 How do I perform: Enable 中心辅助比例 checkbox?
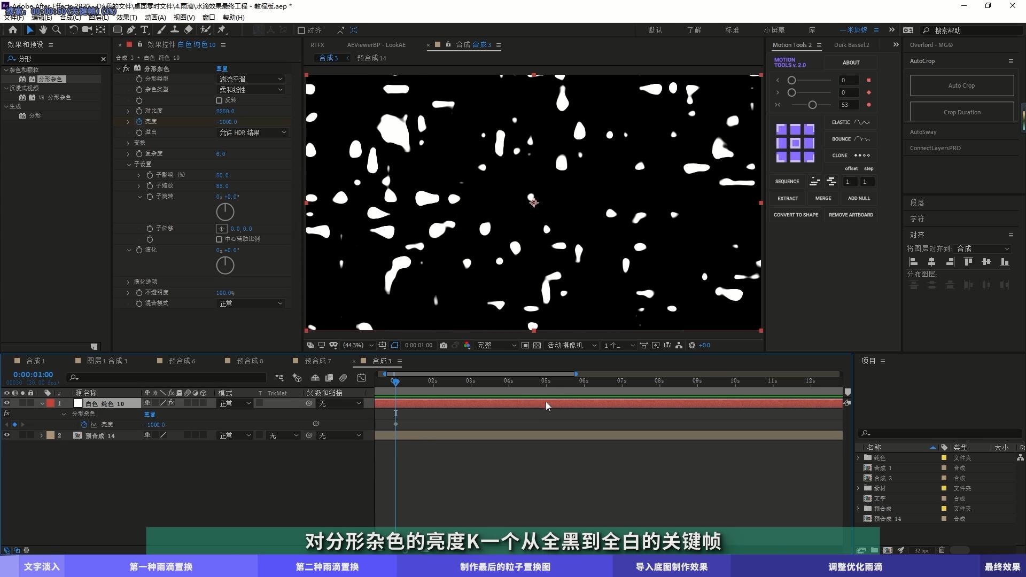click(x=219, y=239)
